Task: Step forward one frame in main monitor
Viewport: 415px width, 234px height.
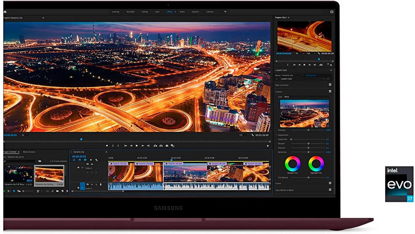Action: point(143,146)
